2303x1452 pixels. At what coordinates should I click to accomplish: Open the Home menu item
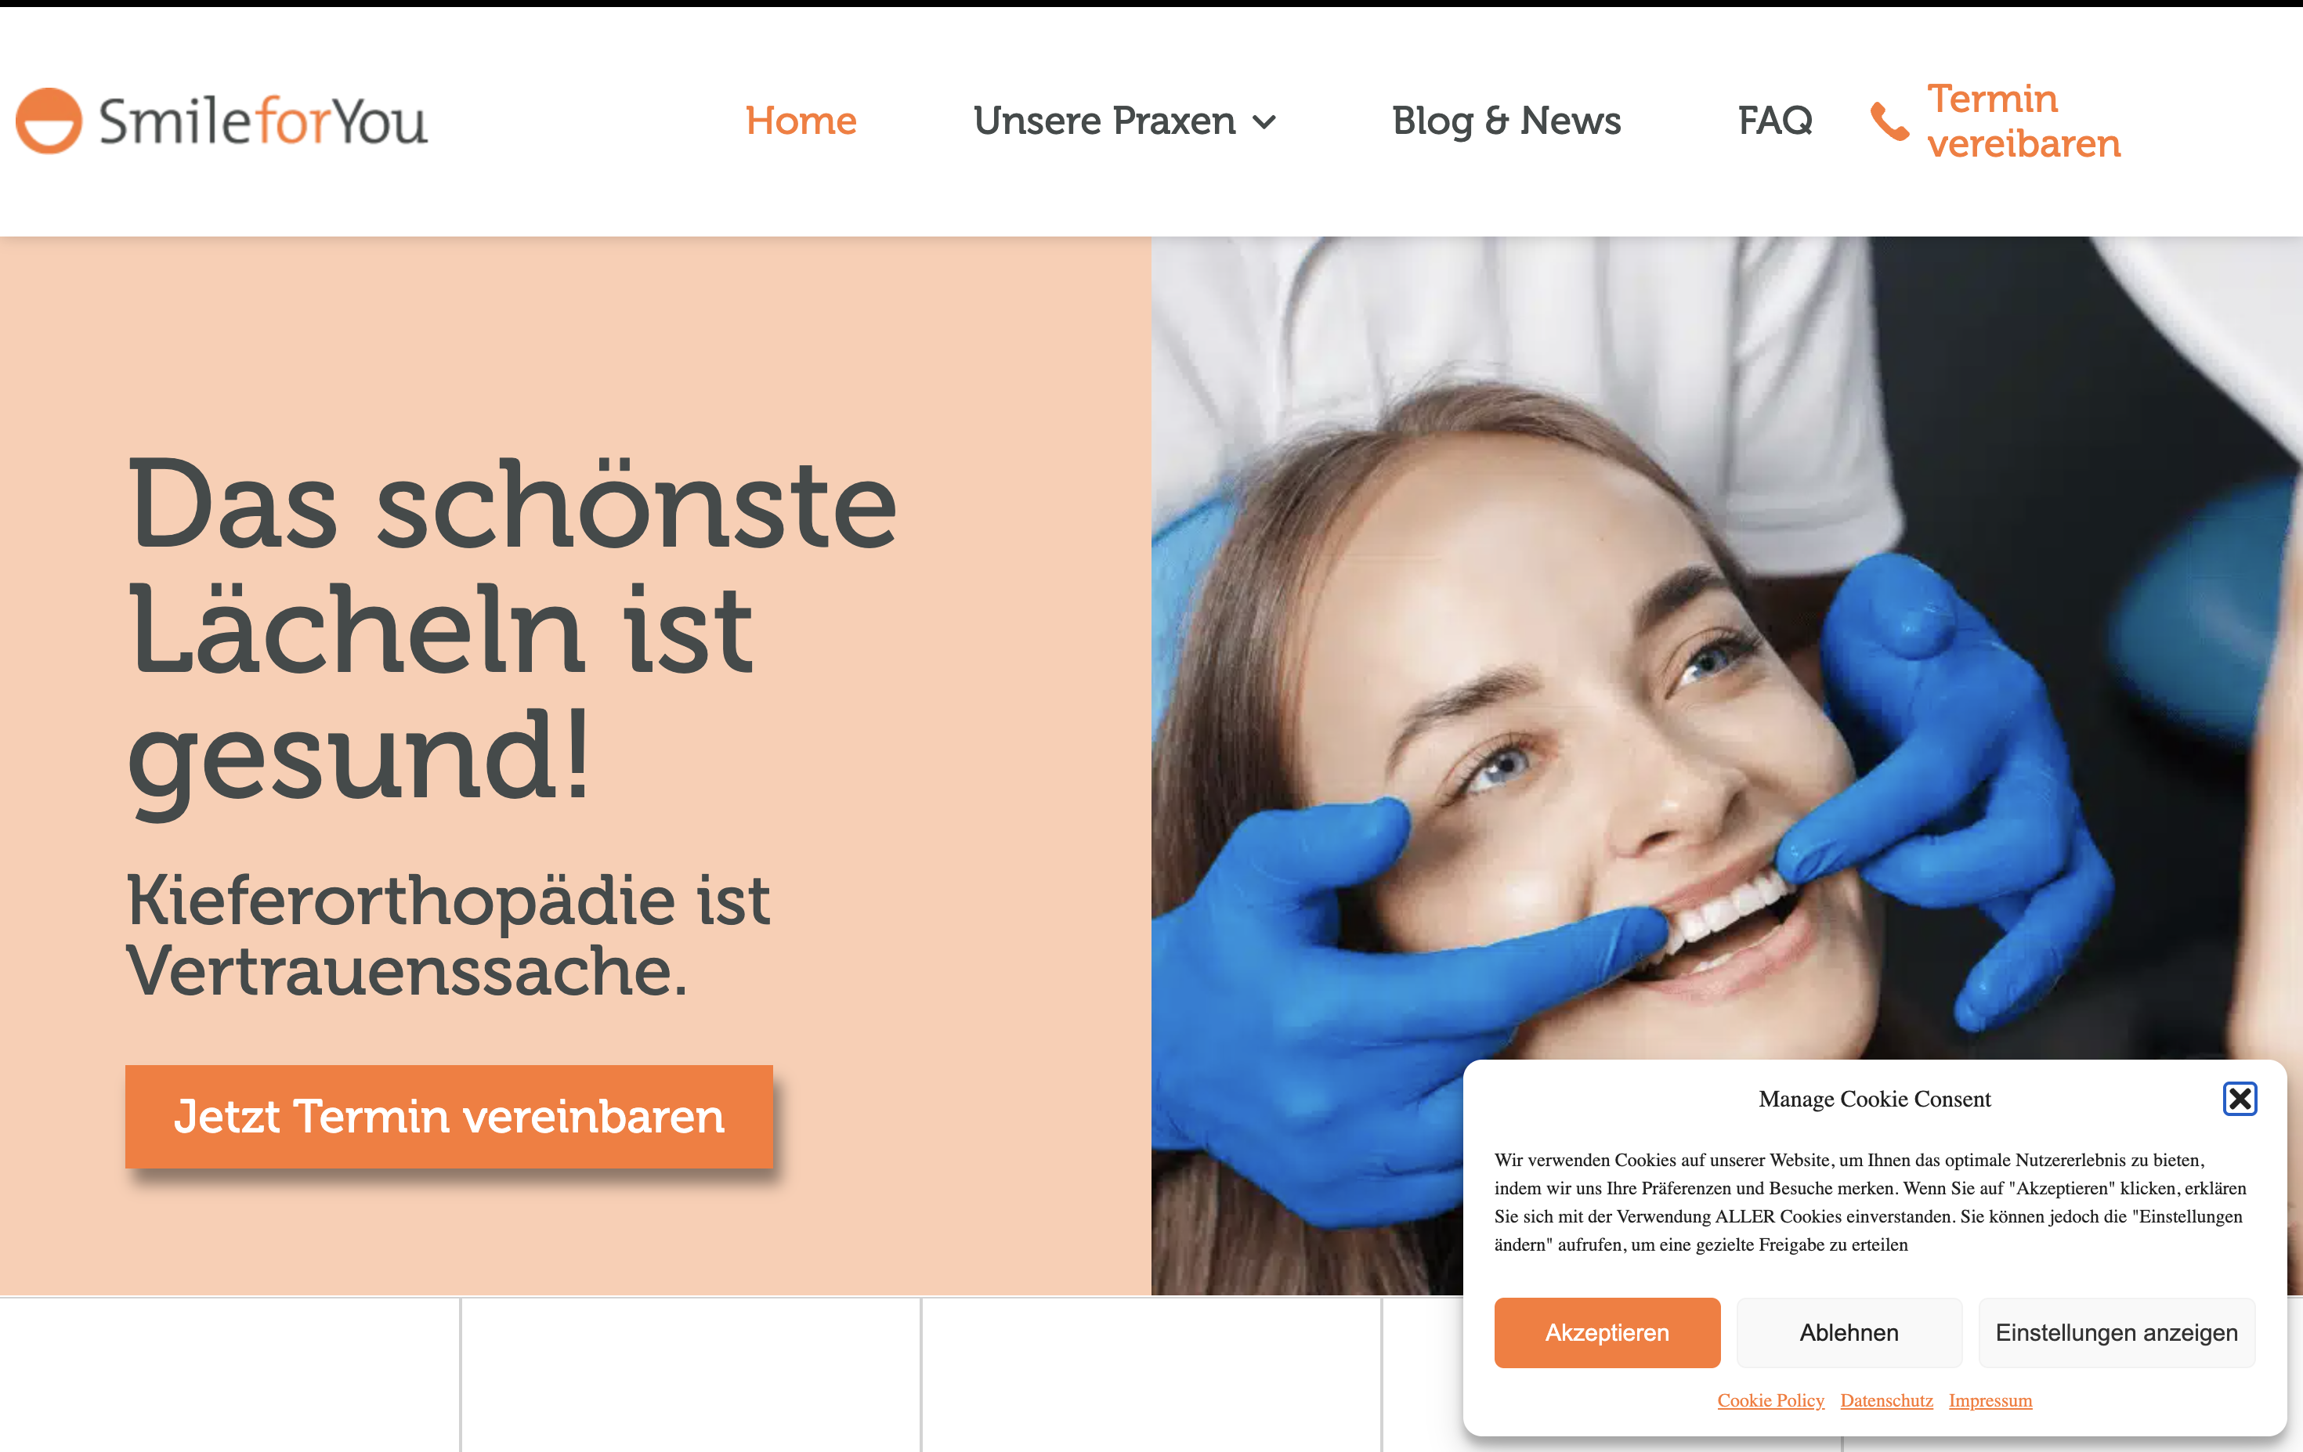[x=801, y=121]
